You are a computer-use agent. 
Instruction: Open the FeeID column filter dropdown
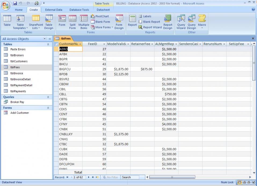[x=104, y=44]
